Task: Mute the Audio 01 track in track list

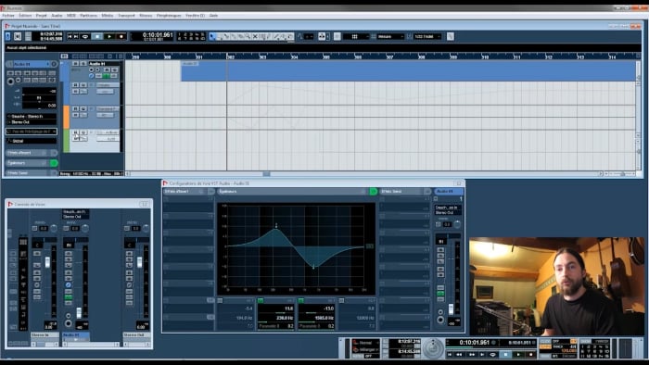Action: click(75, 64)
